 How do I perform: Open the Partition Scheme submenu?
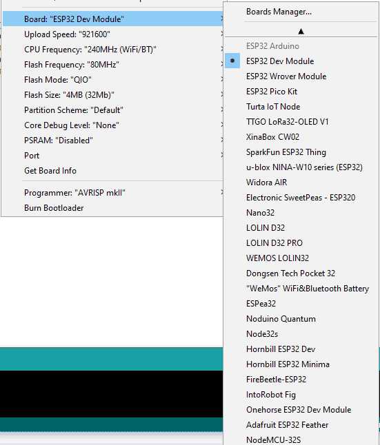pyautogui.click(x=113, y=110)
